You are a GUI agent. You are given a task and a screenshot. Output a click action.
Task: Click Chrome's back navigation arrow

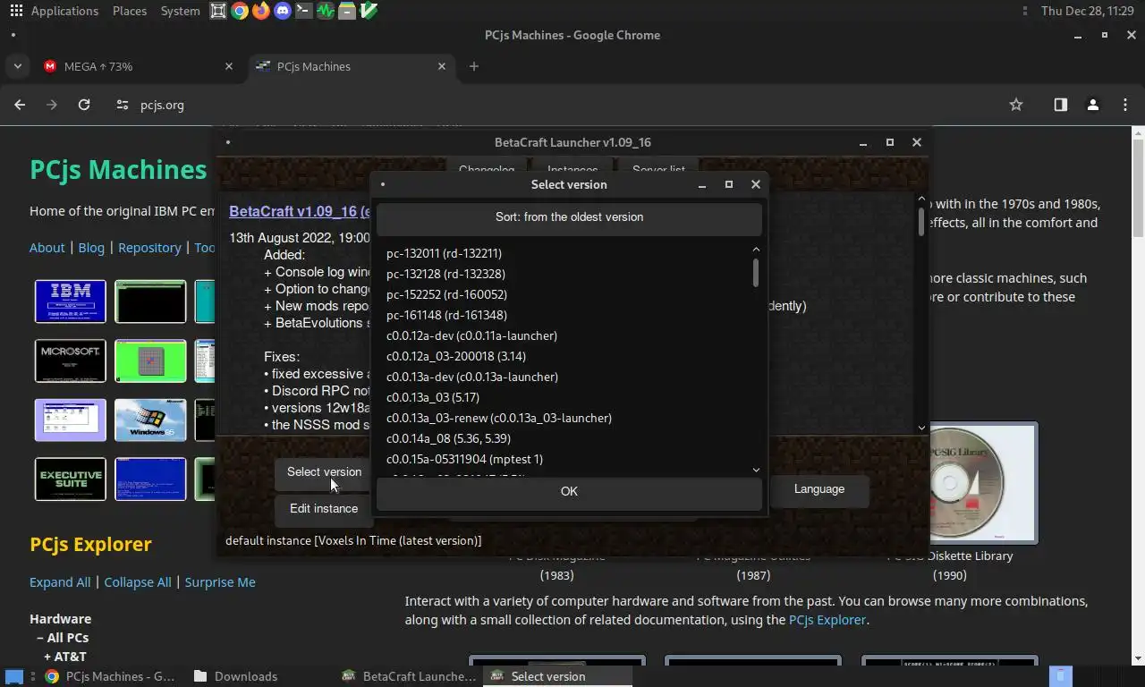(x=20, y=105)
